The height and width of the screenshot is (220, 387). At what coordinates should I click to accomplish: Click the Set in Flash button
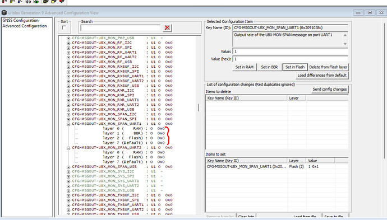click(295, 67)
